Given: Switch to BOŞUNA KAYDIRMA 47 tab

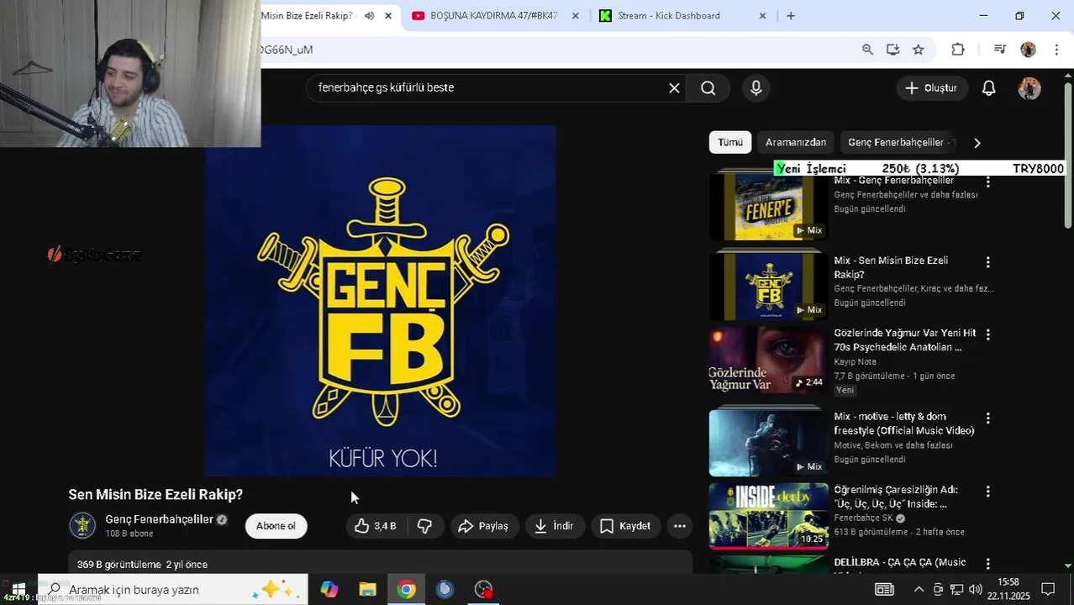Looking at the screenshot, I should coord(493,16).
